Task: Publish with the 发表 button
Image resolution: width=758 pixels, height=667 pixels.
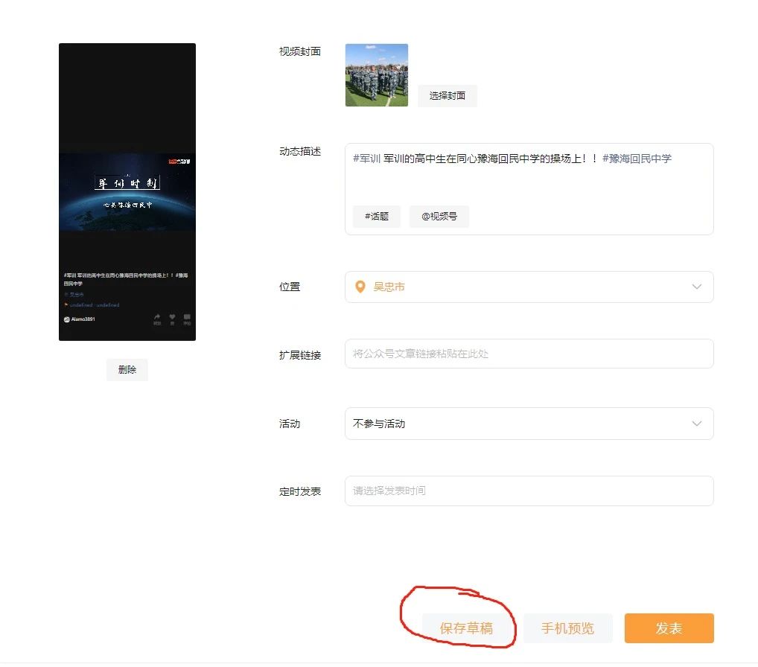Action: (669, 628)
